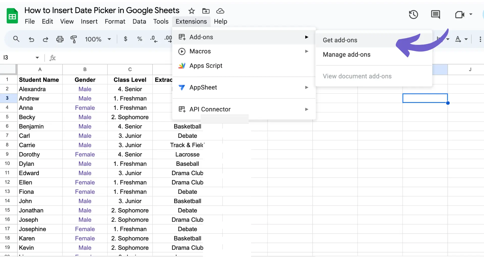Choose Manage add-ons

pyautogui.click(x=374, y=54)
